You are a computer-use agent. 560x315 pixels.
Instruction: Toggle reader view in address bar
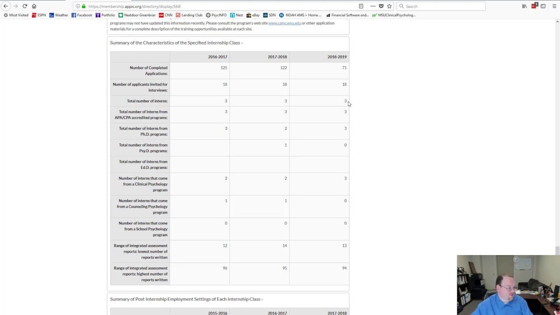[x=361, y=6]
